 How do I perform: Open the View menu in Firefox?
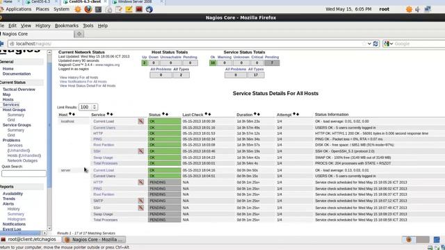(x=26, y=26)
